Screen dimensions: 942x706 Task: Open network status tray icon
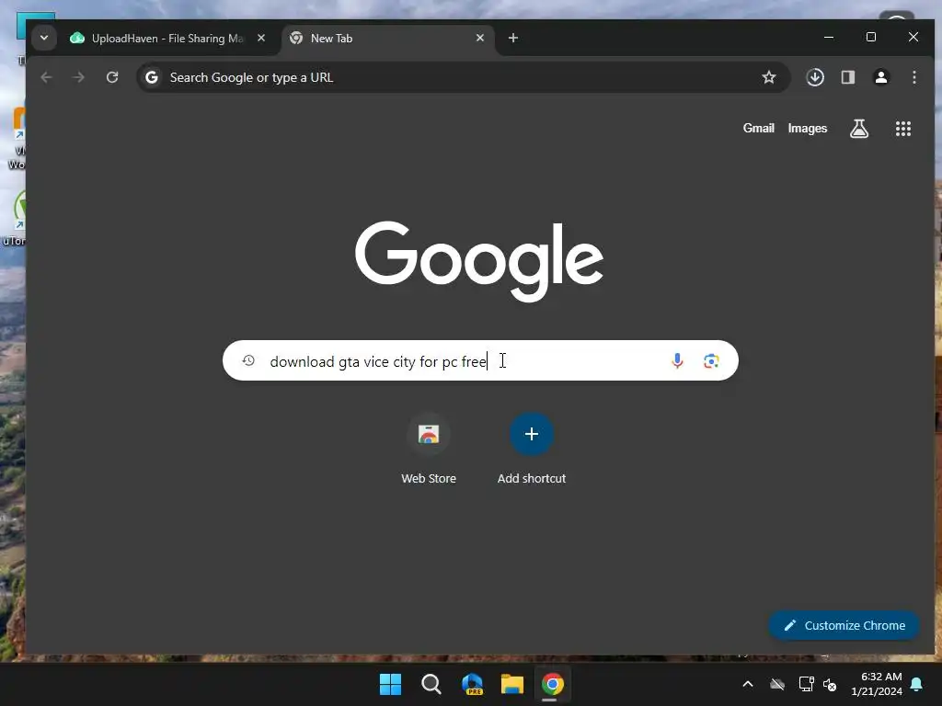806,684
